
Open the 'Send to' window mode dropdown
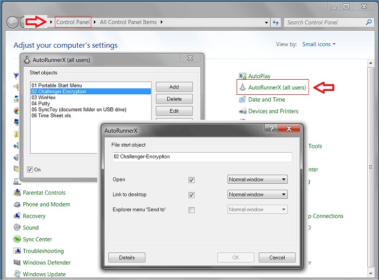point(258,210)
